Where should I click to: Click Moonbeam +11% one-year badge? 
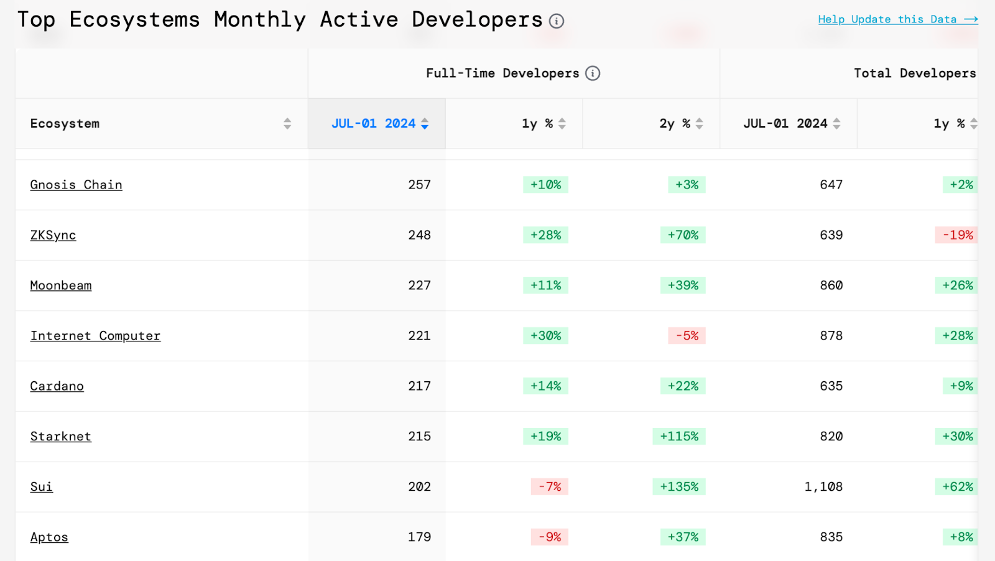click(x=545, y=285)
